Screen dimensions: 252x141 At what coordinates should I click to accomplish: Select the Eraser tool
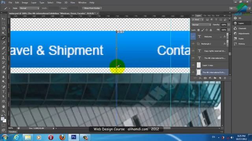(4, 67)
